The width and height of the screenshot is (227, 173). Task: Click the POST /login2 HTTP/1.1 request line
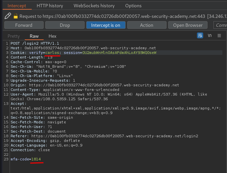(35, 43)
